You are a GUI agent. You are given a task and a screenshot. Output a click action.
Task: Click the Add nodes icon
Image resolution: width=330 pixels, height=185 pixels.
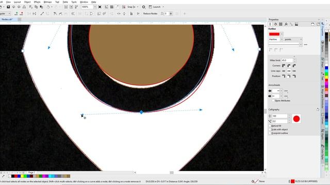pos(16,14)
